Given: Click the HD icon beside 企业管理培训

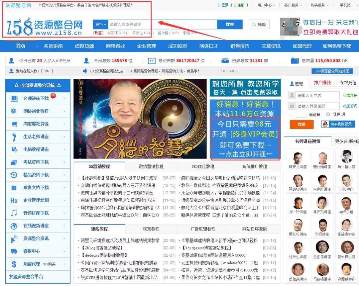Looking at the screenshot, I should click(x=14, y=201).
